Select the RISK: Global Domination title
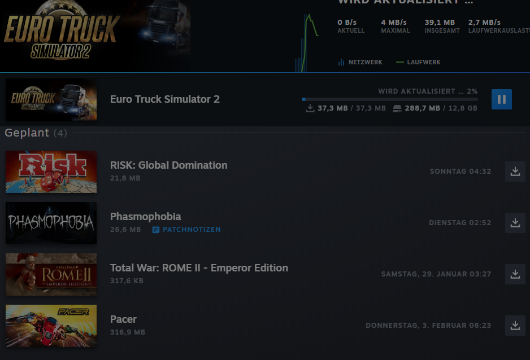 tap(169, 165)
